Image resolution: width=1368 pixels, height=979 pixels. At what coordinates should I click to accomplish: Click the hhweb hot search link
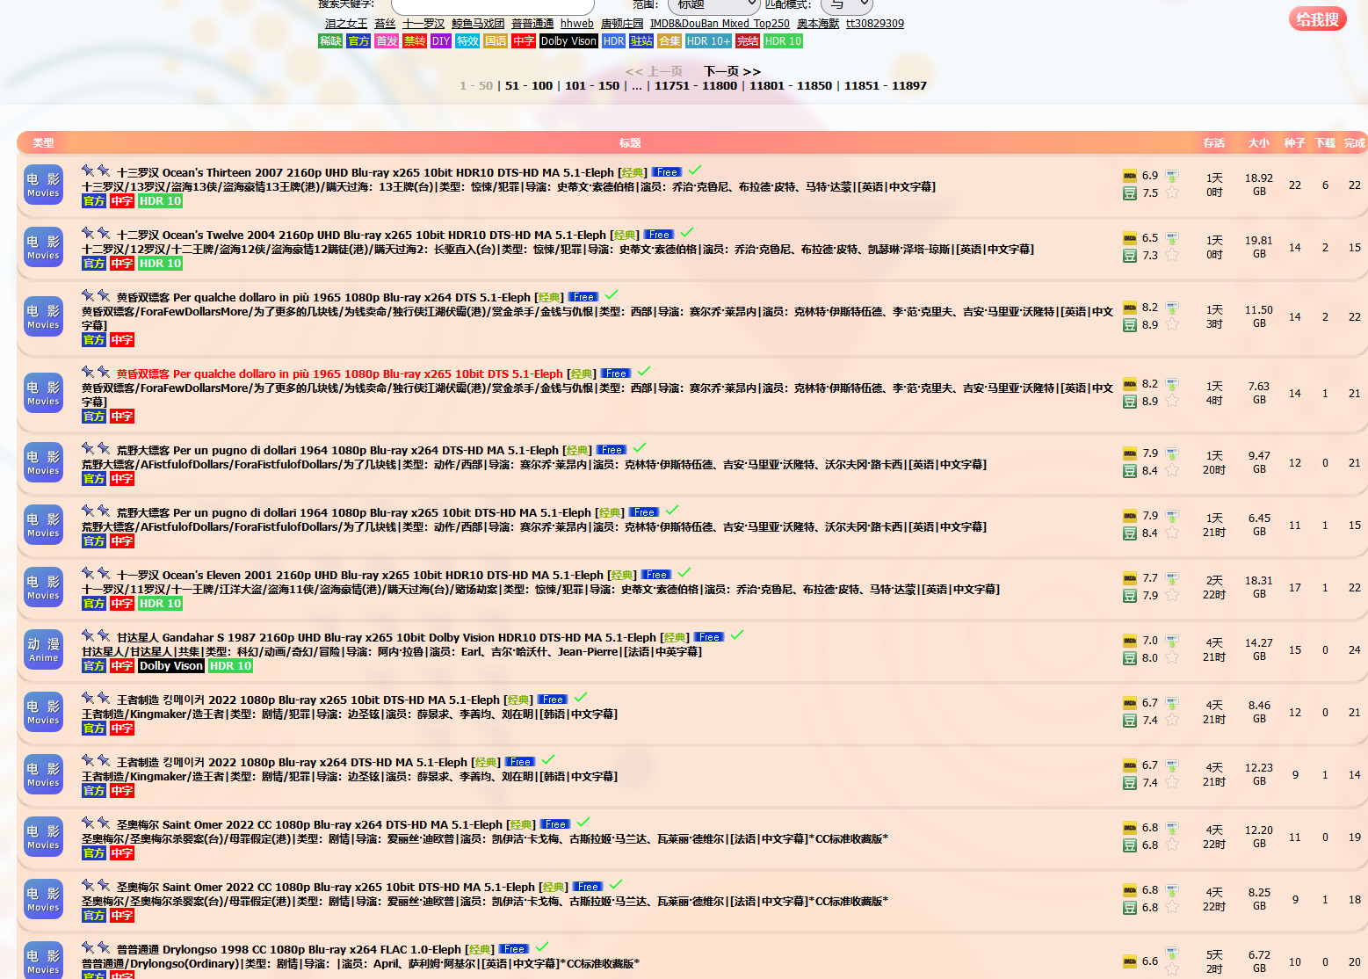[x=576, y=24]
